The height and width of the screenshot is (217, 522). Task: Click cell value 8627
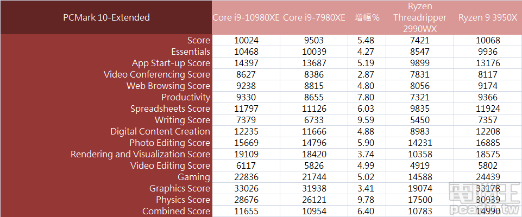pos(246,74)
